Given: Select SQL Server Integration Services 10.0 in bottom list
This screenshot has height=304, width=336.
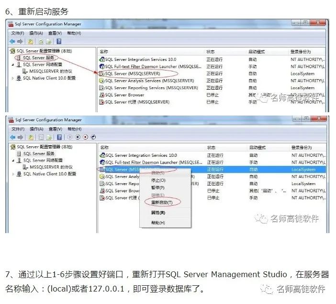Looking at the screenshot, I should pos(141,155).
